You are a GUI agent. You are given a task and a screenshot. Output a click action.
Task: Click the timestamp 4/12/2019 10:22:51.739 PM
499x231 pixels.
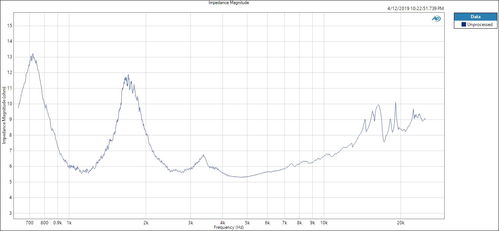(x=416, y=9)
